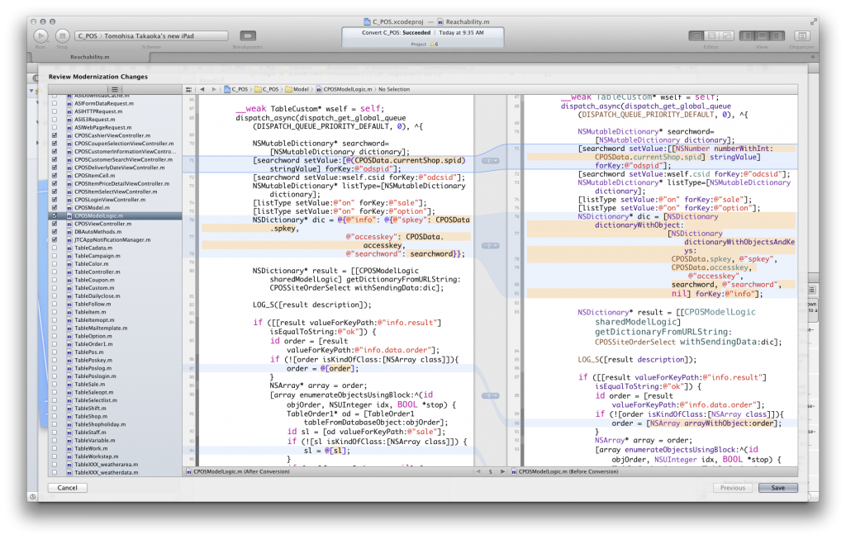Screen dimensions: 846x539
Task: Click the Breakpoints toolbar icon
Action: pos(247,35)
